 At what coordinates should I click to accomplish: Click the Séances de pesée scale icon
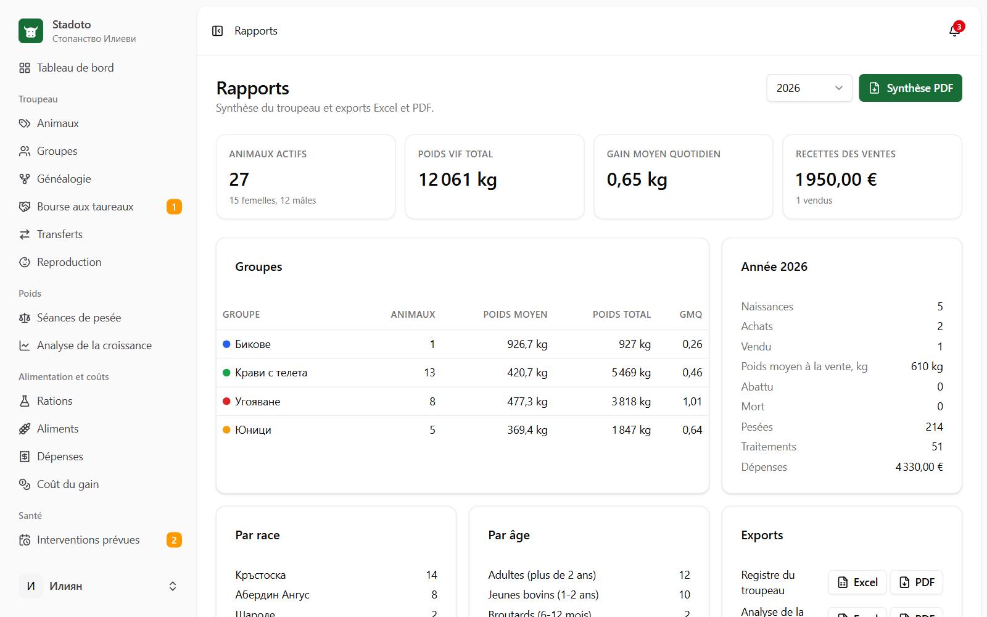[25, 318]
